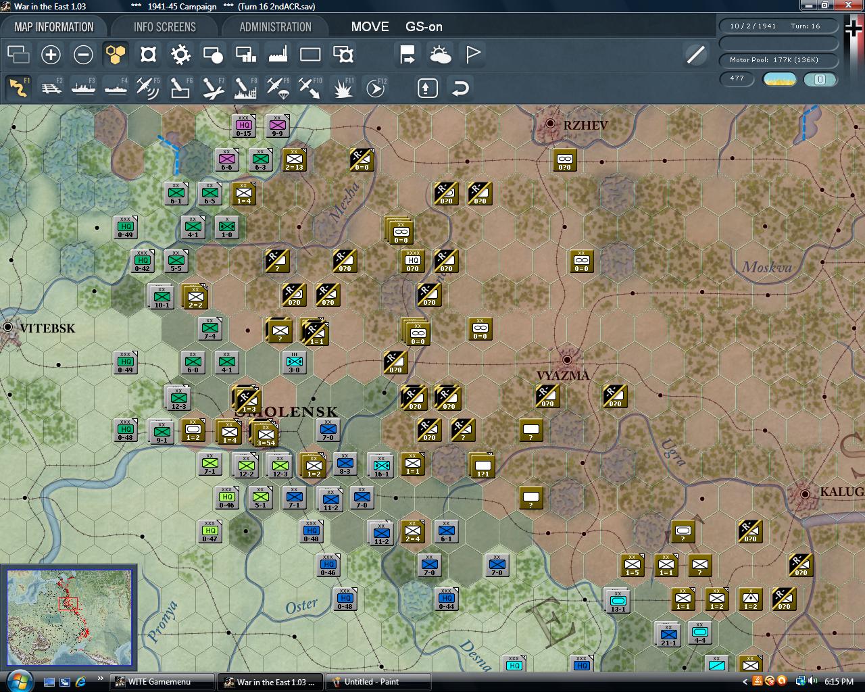Screen dimensions: 865x692
Task: Toggle the battle sites flag button
Action: [x=473, y=55]
